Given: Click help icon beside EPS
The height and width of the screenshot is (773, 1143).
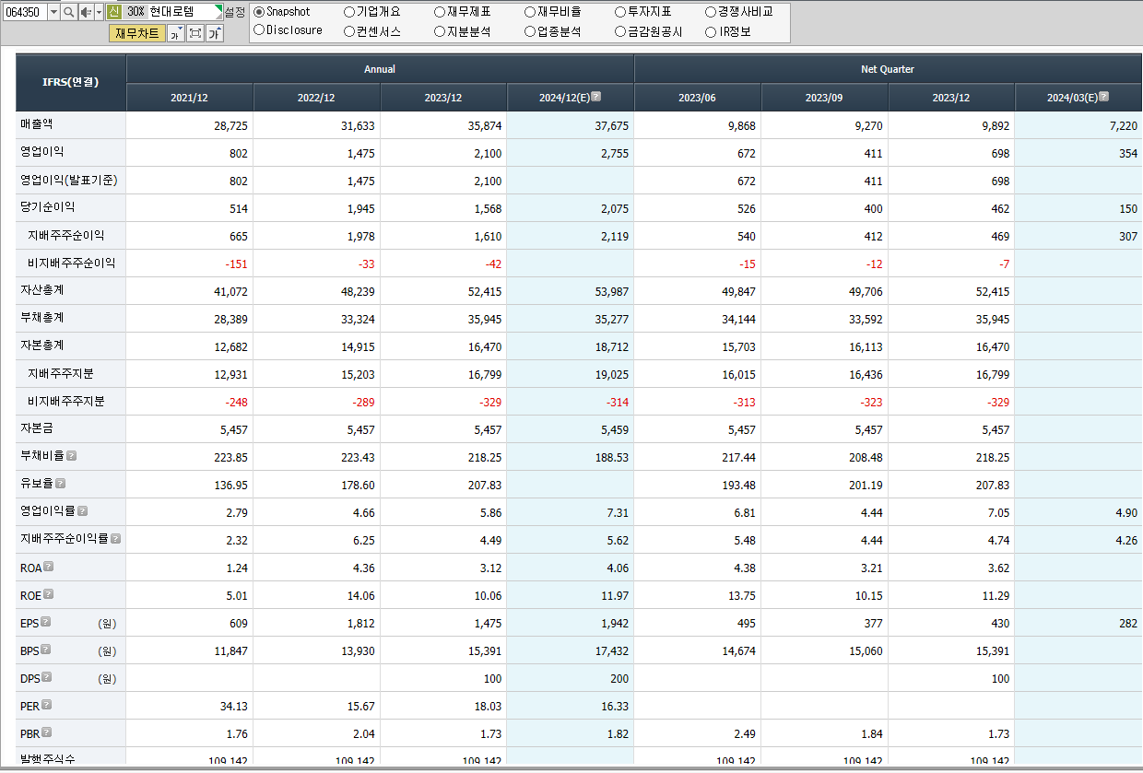Looking at the screenshot, I should [45, 622].
